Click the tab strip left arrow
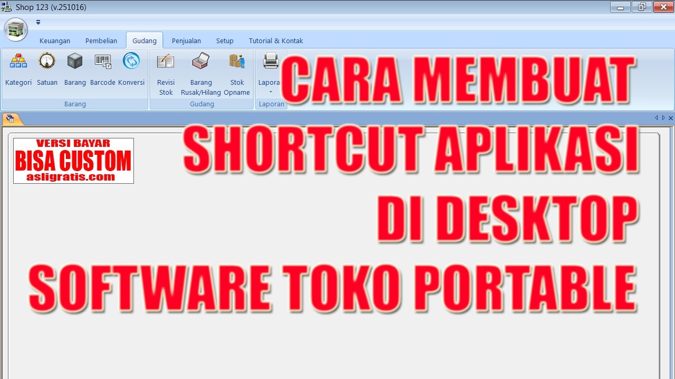This screenshot has width=675, height=379. pyautogui.click(x=657, y=118)
